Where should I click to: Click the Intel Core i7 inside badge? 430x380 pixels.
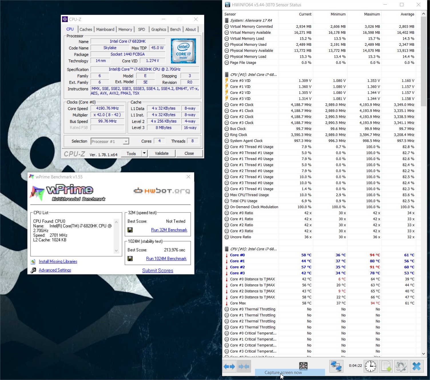coord(183,51)
